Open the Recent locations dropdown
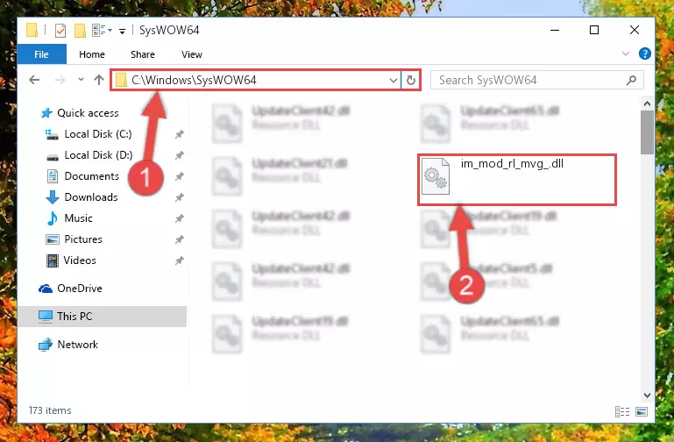The width and height of the screenshot is (674, 442). 81,80
